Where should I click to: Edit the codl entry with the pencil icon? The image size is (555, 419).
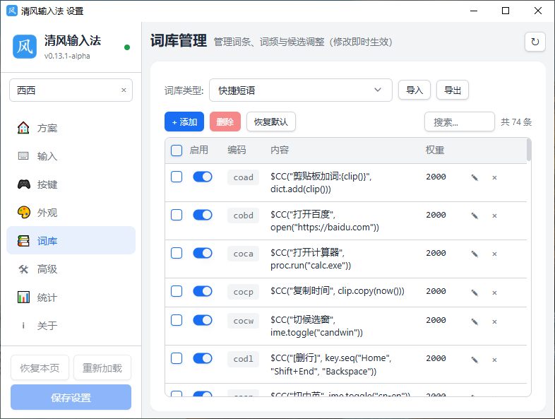[x=475, y=360]
